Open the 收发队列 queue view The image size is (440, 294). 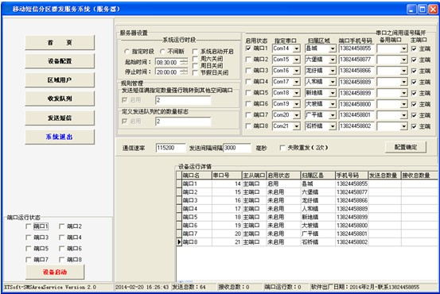[x=60, y=99]
